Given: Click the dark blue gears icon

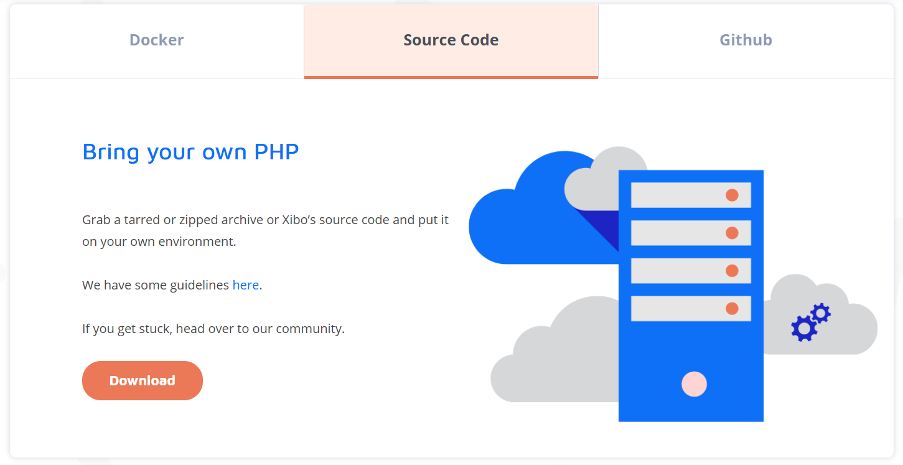Looking at the screenshot, I should [x=810, y=322].
